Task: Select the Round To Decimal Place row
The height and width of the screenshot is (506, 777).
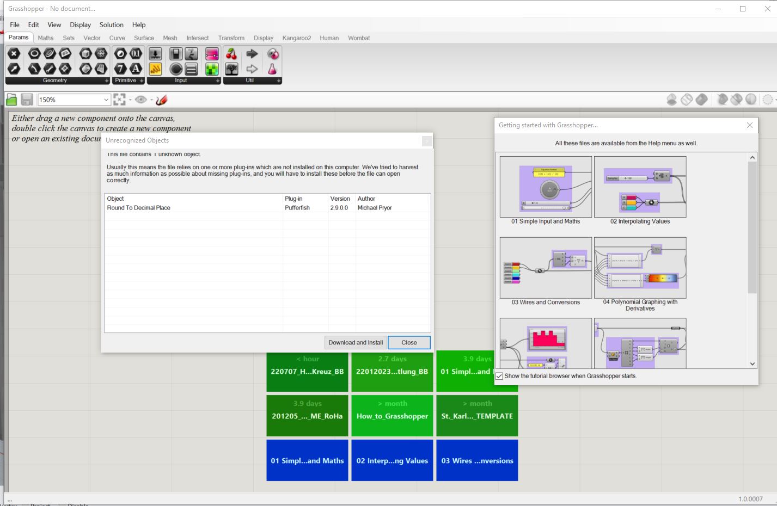Action: coord(267,208)
